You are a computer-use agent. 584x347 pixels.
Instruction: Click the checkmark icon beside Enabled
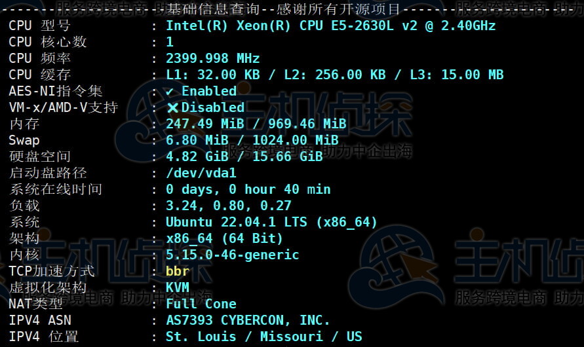pyautogui.click(x=170, y=91)
